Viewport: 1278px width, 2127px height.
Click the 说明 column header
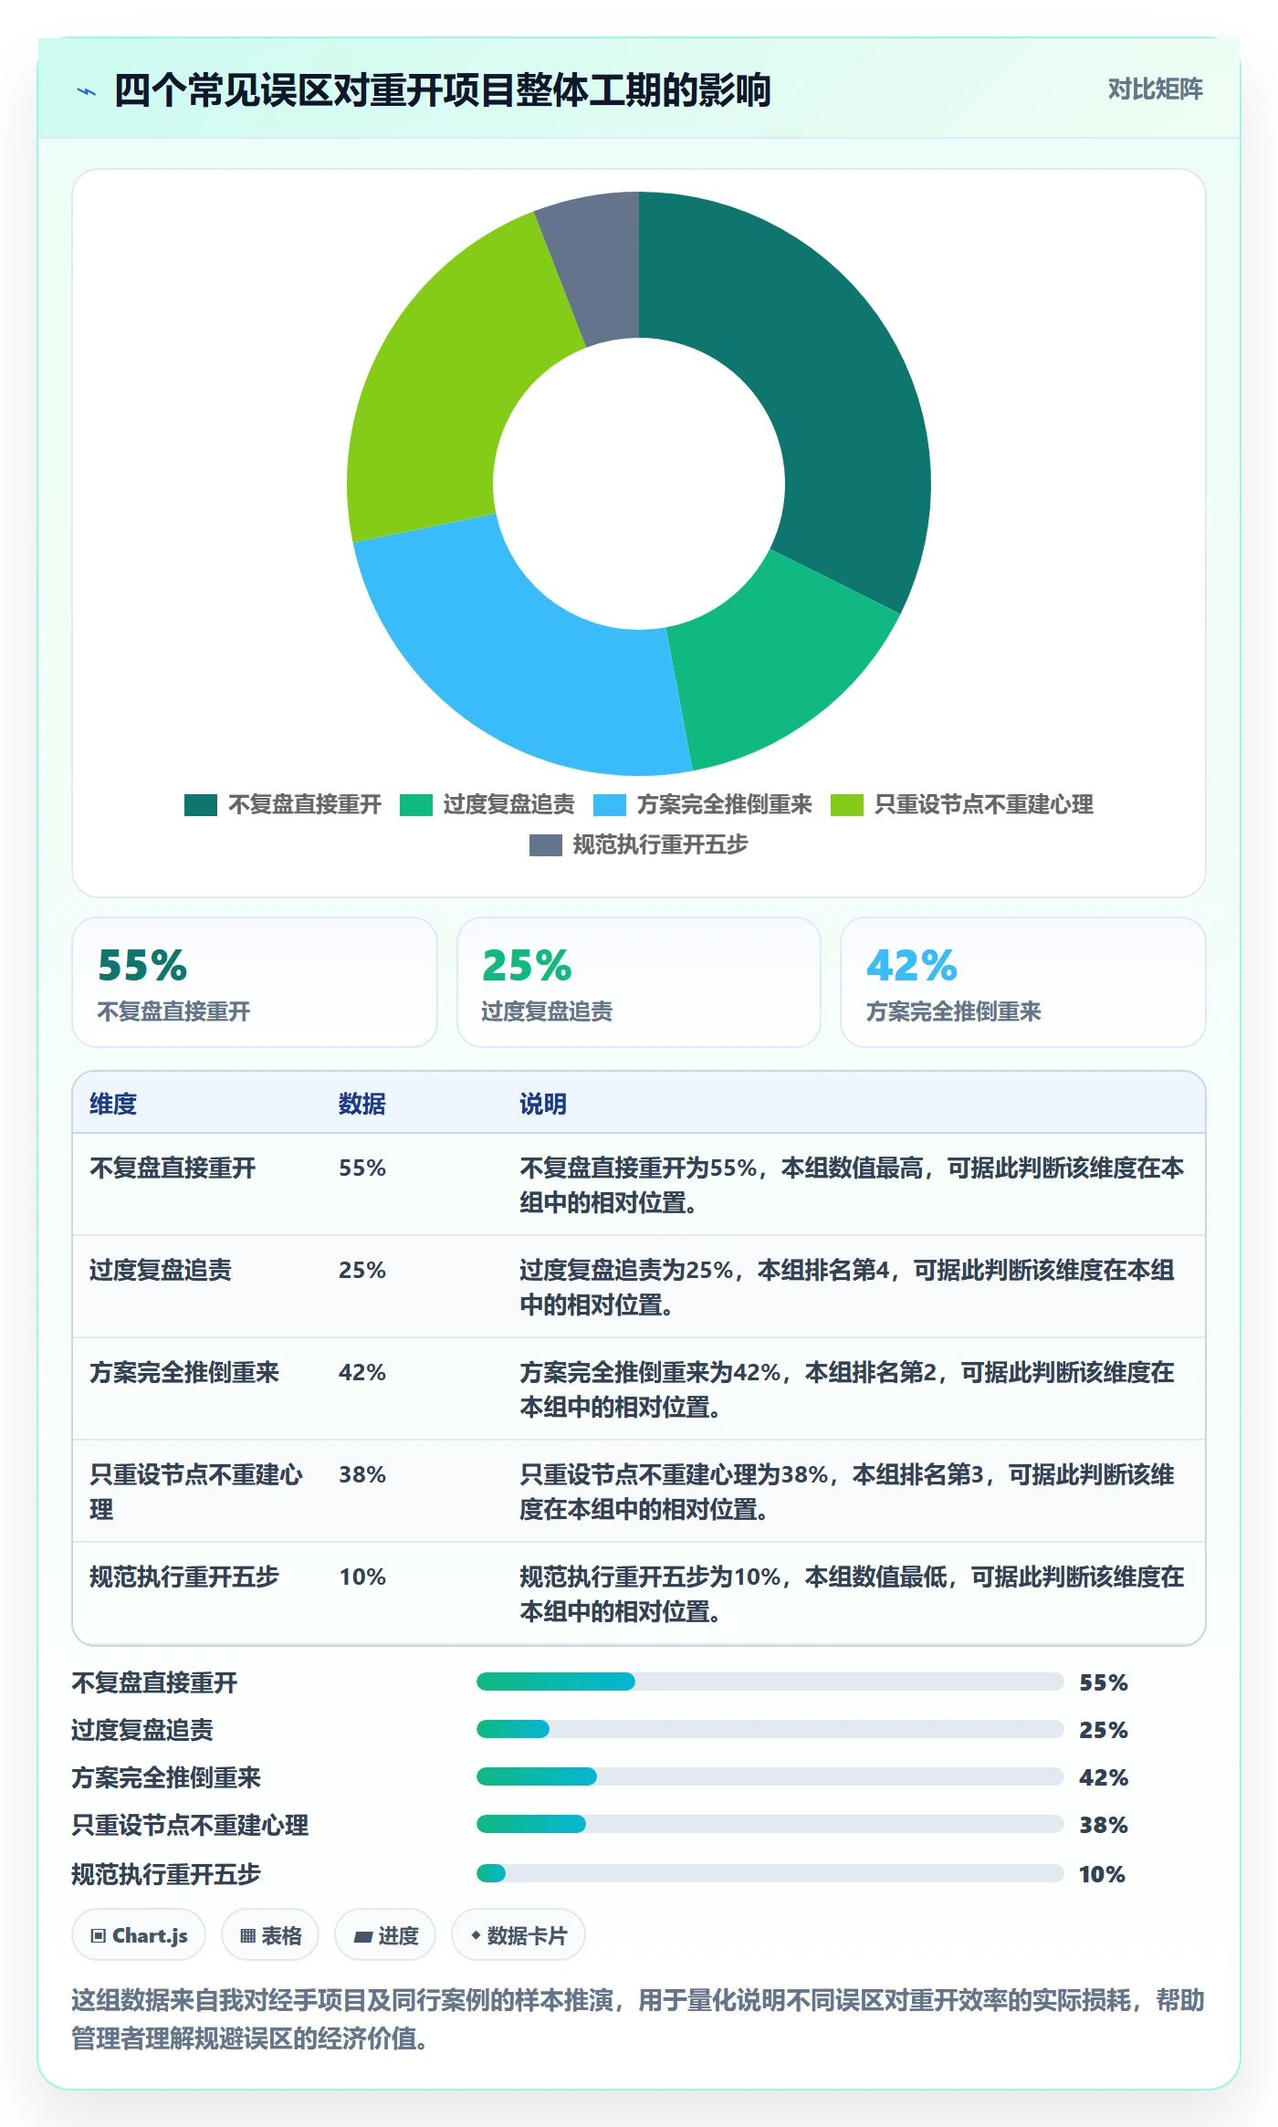(x=543, y=1104)
